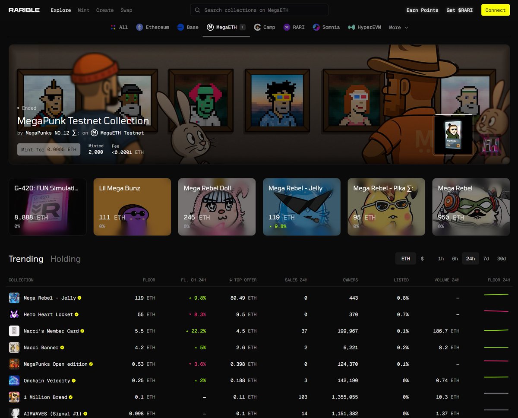
Task: Sort by the Floor column header
Action: coord(149,280)
